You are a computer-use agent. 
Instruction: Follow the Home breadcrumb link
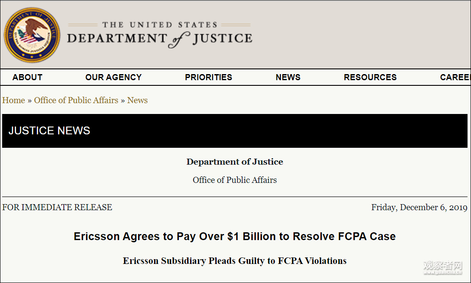(13, 100)
